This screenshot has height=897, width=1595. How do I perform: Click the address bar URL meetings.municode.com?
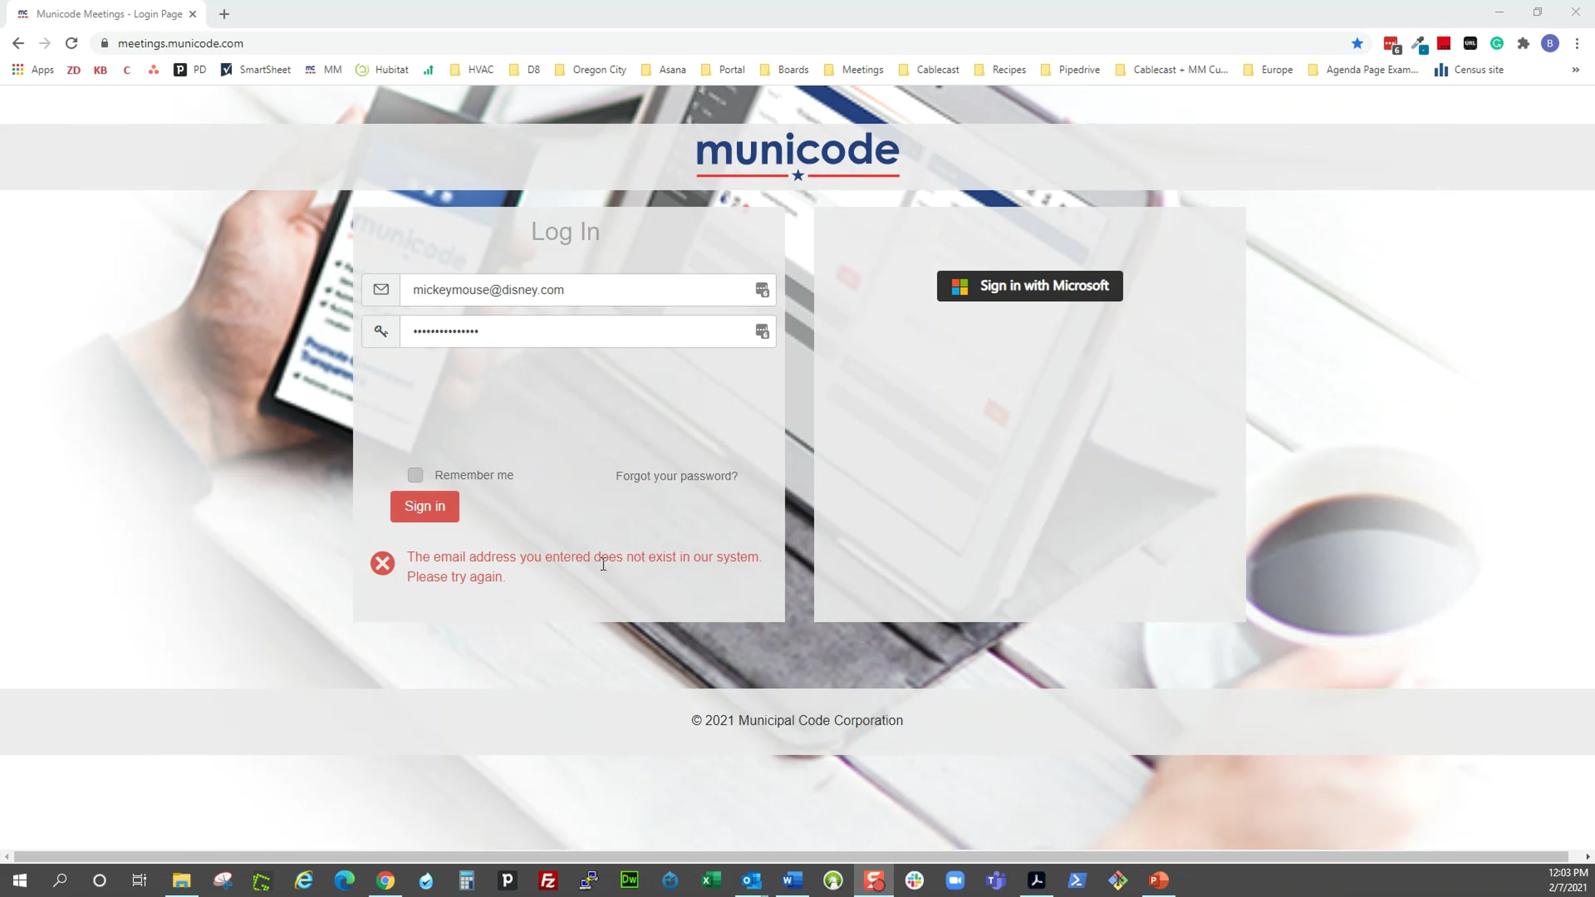181,43
